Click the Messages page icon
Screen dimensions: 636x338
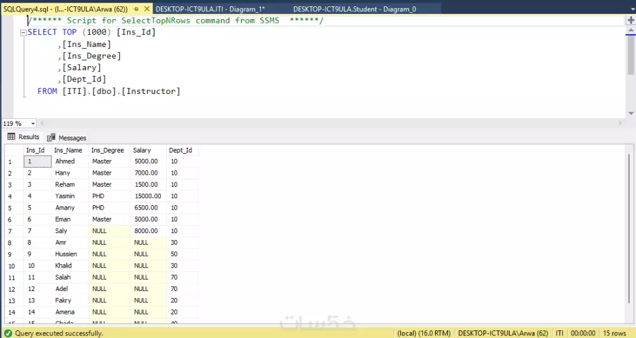[x=51, y=138]
